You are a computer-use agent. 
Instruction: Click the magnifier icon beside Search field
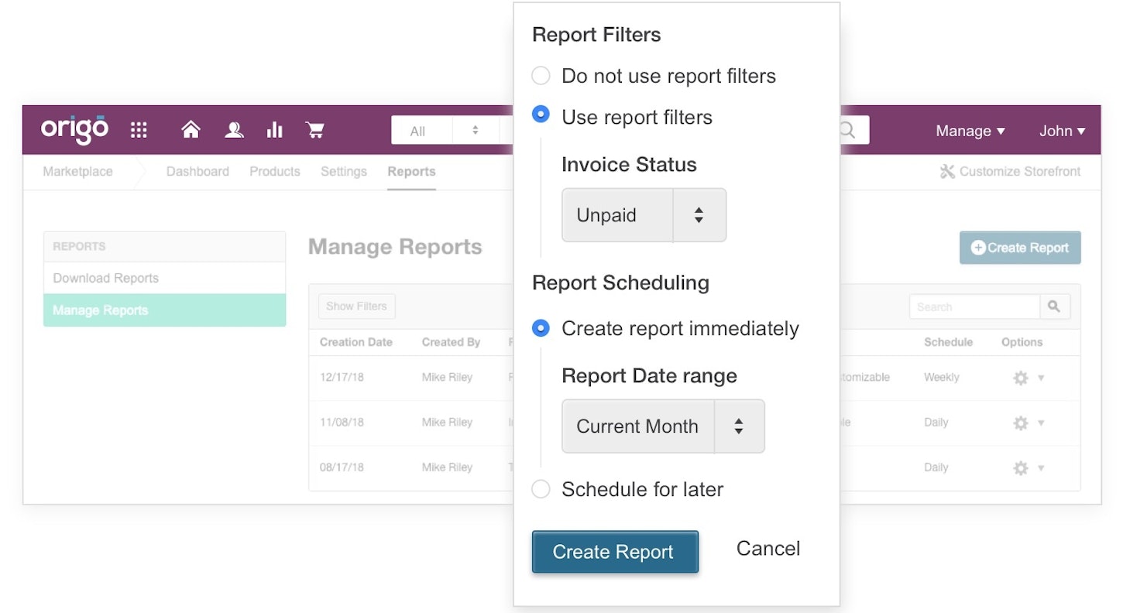click(x=1054, y=306)
